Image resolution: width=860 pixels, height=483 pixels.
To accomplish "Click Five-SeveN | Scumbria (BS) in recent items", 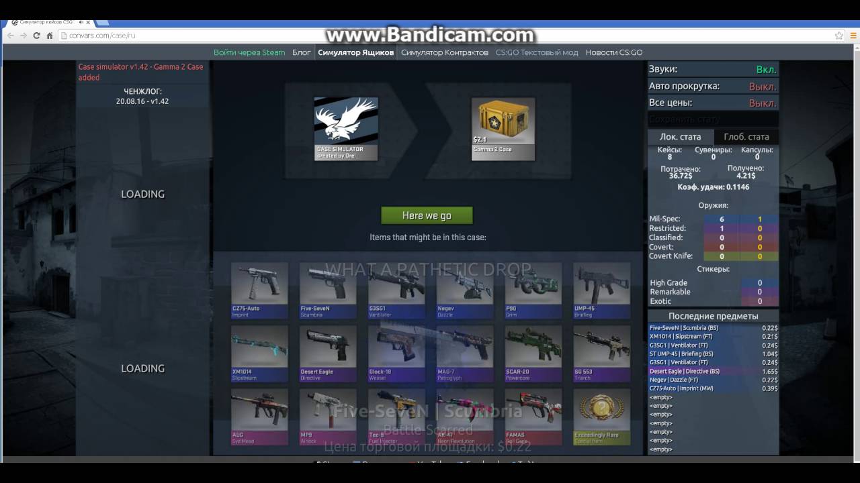I will [x=713, y=327].
